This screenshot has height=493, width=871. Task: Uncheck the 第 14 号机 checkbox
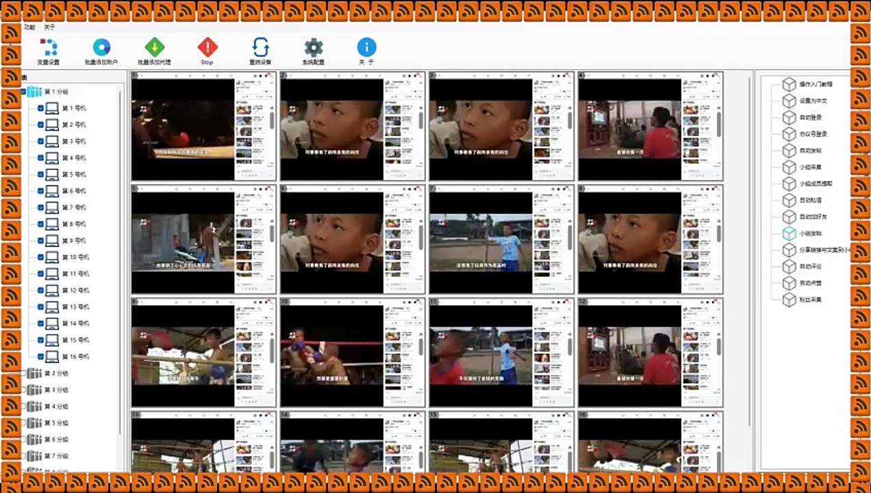40,323
